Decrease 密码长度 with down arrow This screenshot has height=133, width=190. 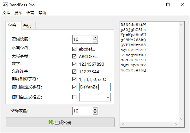point(95,41)
